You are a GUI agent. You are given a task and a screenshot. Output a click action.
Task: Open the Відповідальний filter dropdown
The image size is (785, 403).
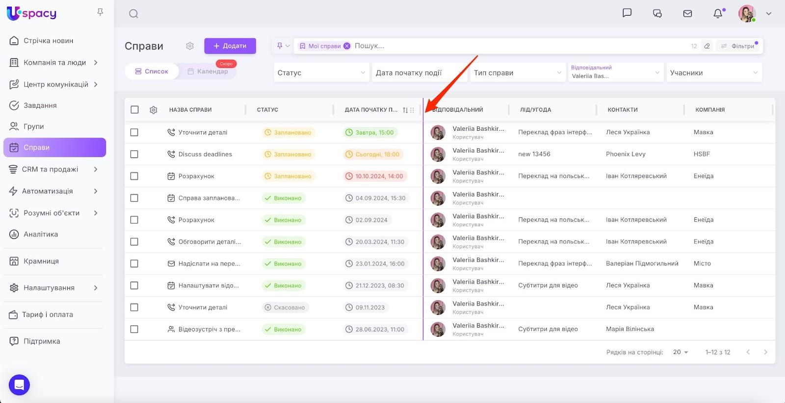point(616,72)
